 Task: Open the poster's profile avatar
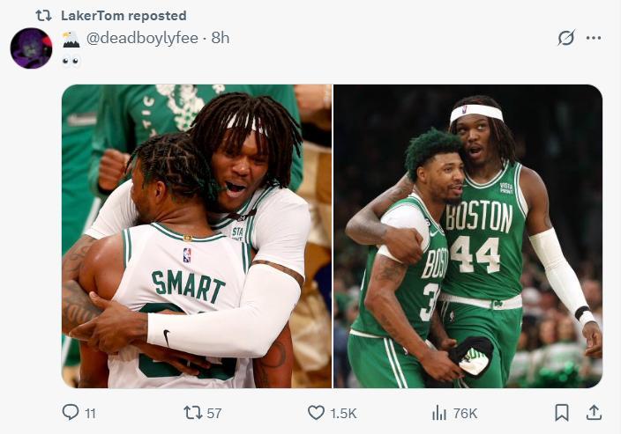[31, 48]
